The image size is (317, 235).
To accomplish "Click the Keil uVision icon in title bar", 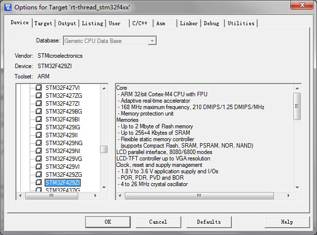I will point(8,7).
